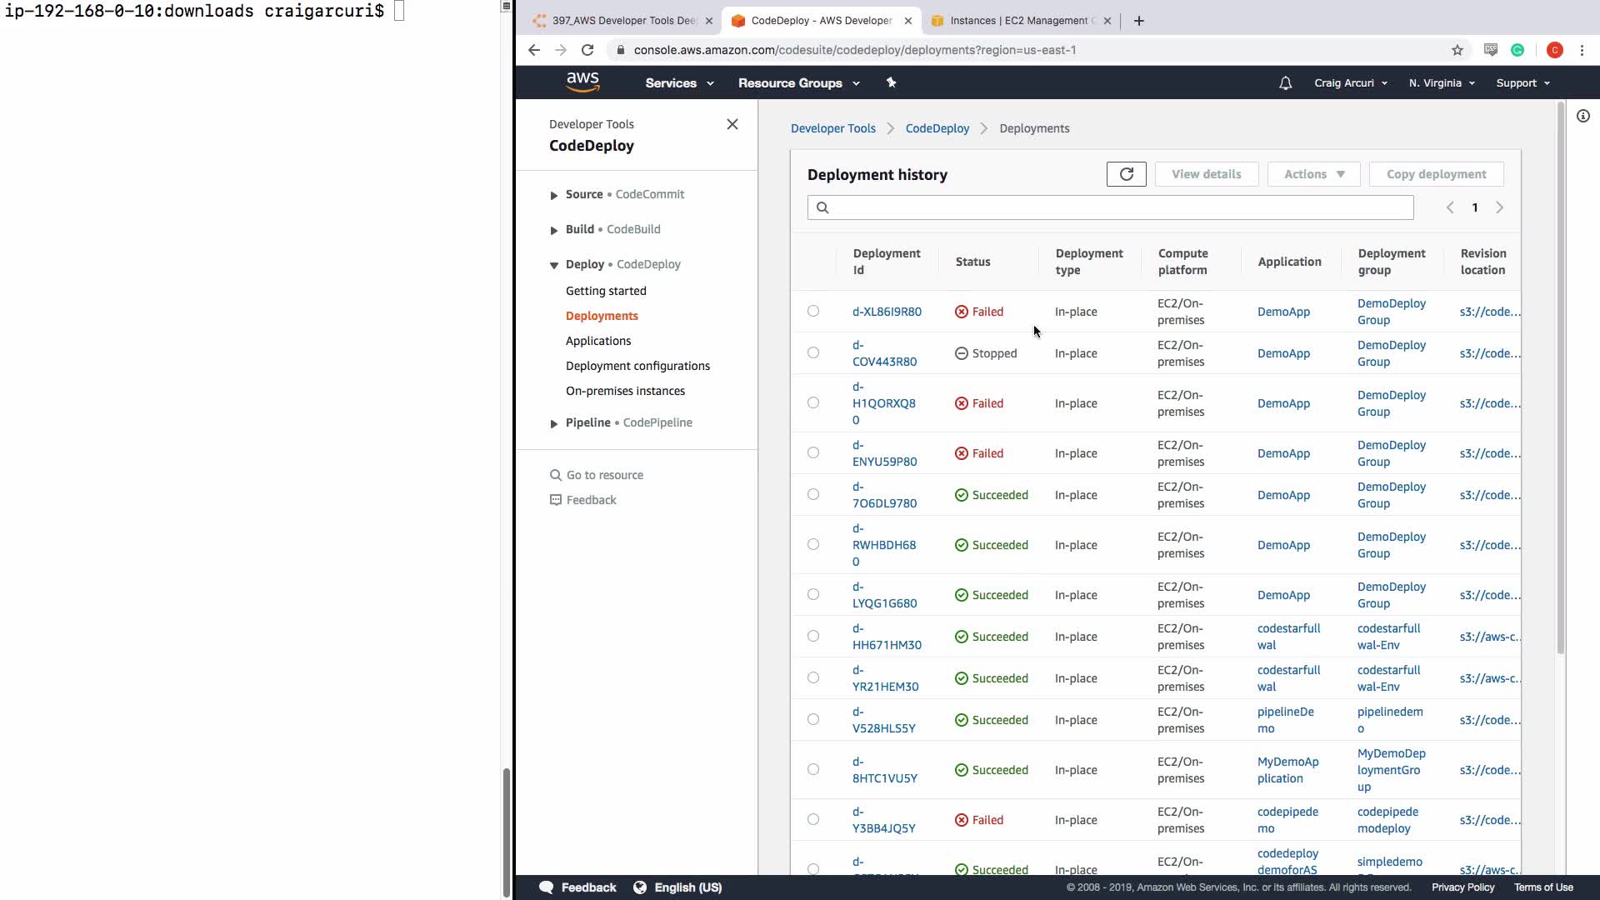The height and width of the screenshot is (900, 1600).
Task: Click the pin shortcut icon in the AWS navbar
Action: click(891, 82)
